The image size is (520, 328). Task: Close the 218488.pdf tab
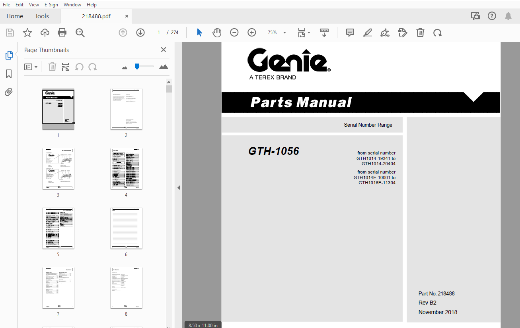click(127, 16)
